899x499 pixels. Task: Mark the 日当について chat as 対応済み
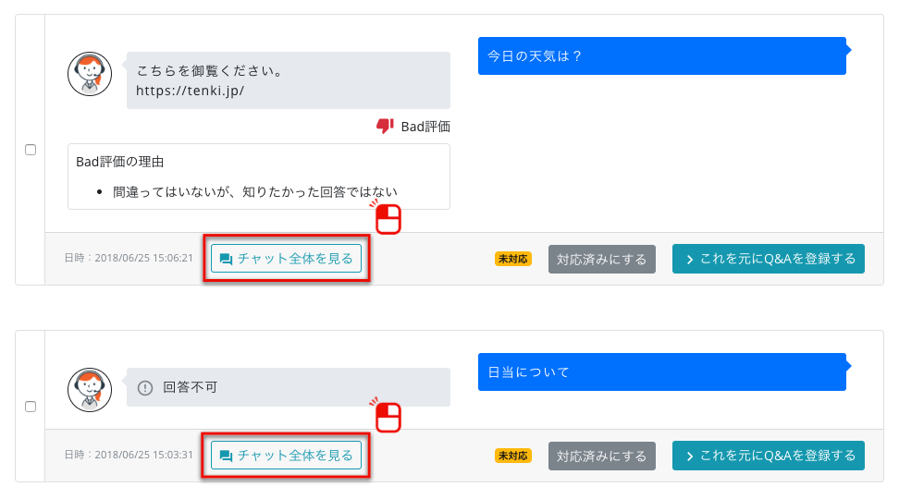[x=601, y=456]
